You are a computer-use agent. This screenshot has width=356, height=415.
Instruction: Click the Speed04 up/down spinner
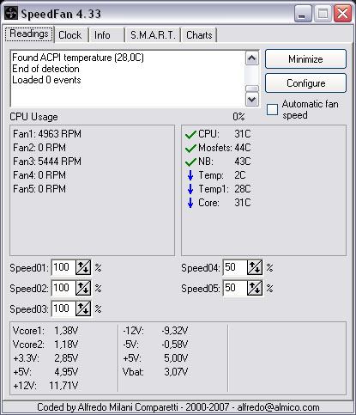(255, 267)
